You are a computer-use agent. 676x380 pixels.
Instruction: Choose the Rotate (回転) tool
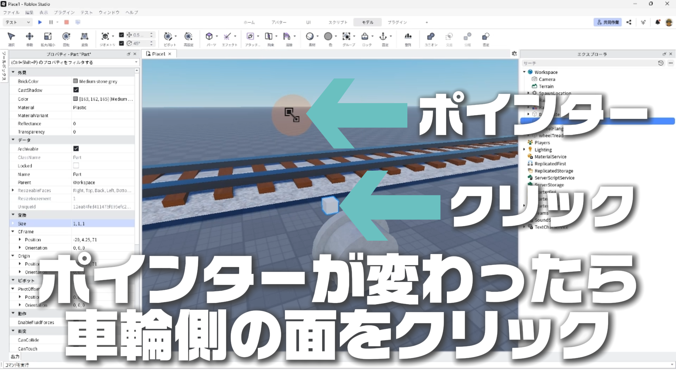[x=66, y=37]
